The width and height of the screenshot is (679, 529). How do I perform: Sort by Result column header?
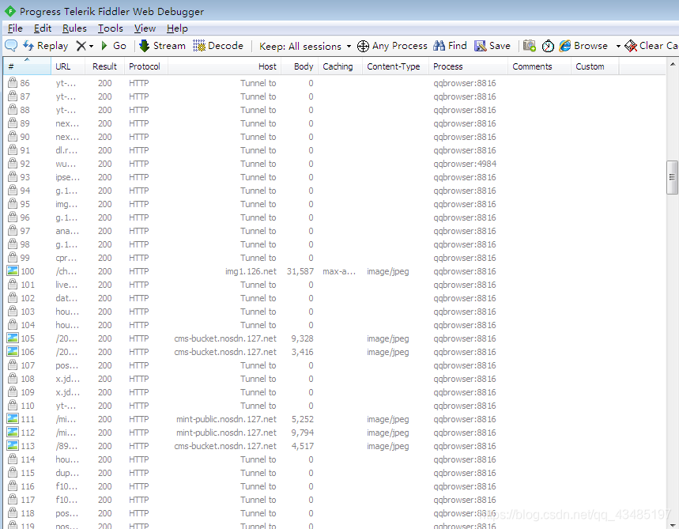click(105, 66)
